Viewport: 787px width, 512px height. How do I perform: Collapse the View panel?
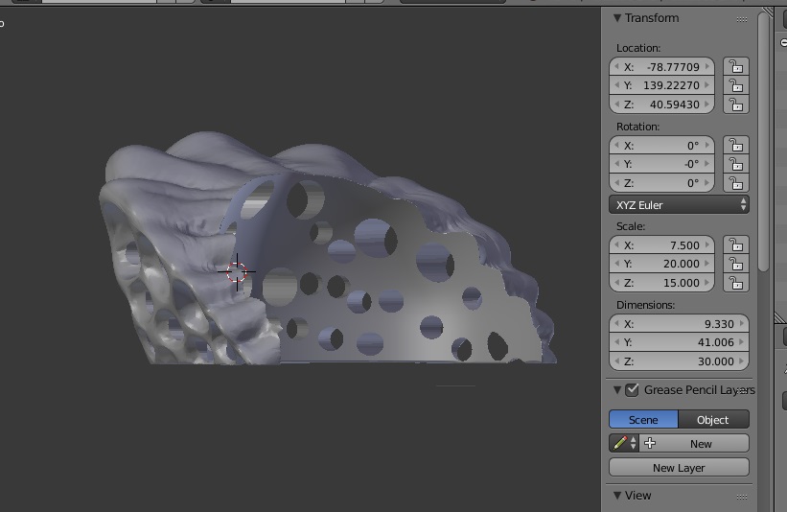(617, 496)
